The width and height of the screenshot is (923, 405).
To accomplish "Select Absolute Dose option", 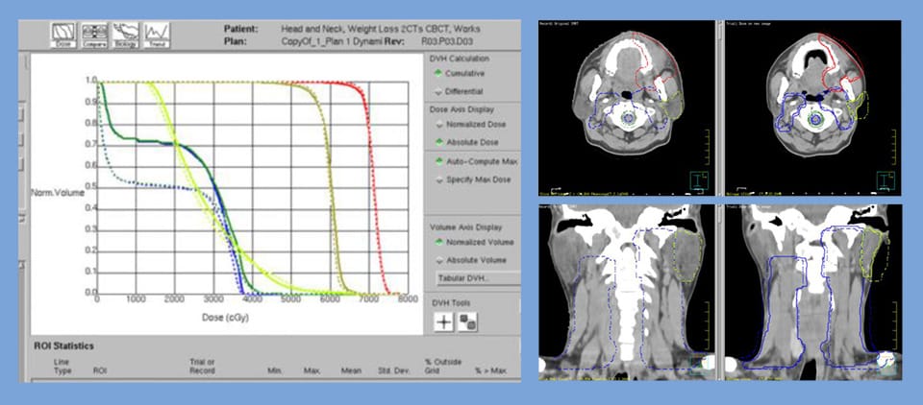I will pyautogui.click(x=439, y=143).
